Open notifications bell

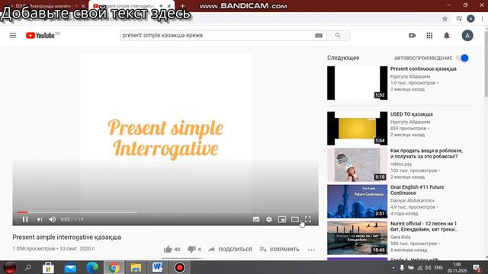point(447,36)
